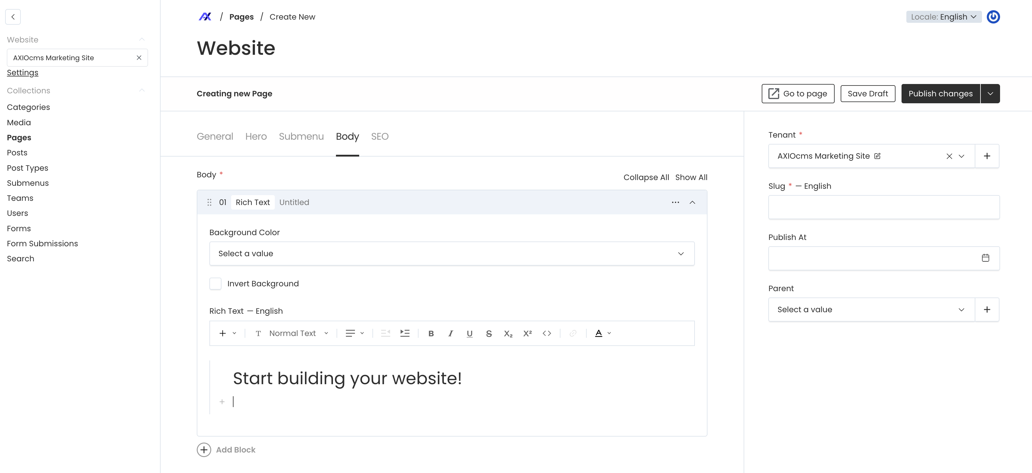Check the Invert Background checkbox
The image size is (1032, 473).
pyautogui.click(x=215, y=284)
